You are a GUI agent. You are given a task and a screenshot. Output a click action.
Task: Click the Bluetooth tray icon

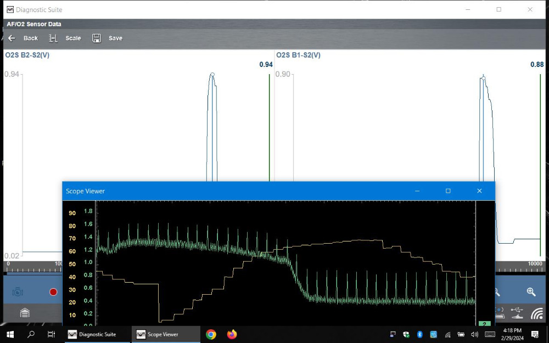[420, 334]
